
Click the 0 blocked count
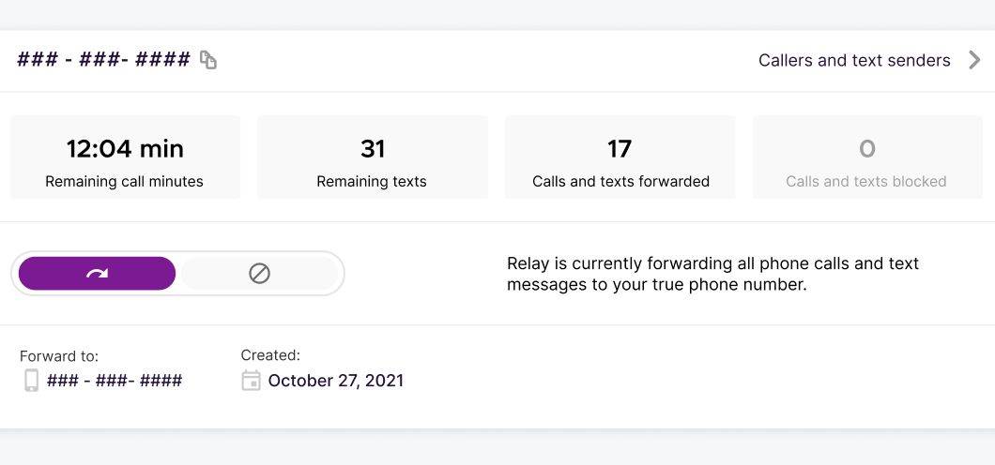(x=867, y=148)
